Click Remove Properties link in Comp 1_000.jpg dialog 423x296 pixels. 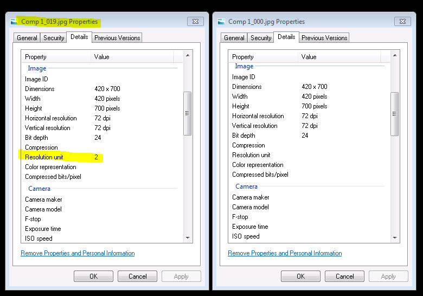click(x=285, y=253)
